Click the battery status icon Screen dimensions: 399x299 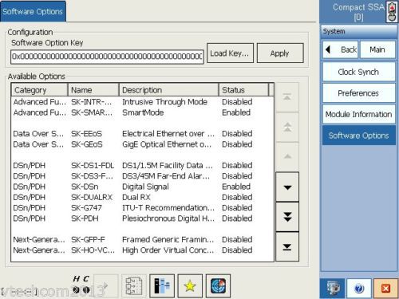click(392, 12)
